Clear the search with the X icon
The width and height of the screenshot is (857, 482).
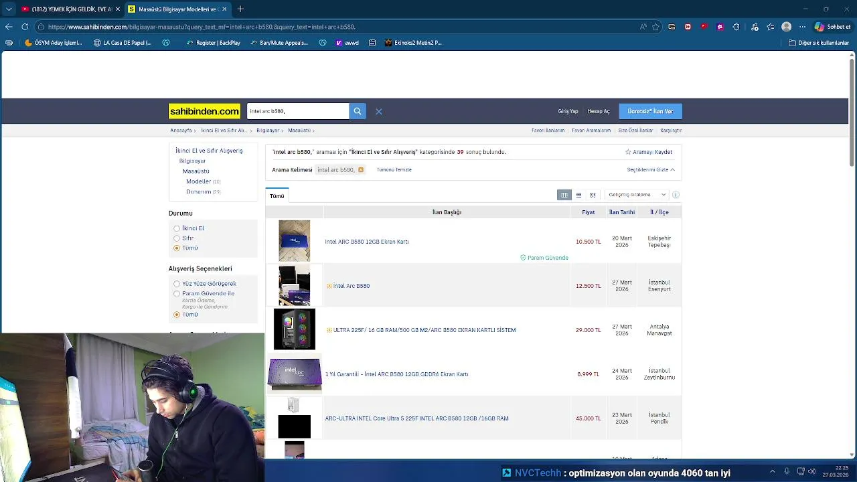pos(379,112)
